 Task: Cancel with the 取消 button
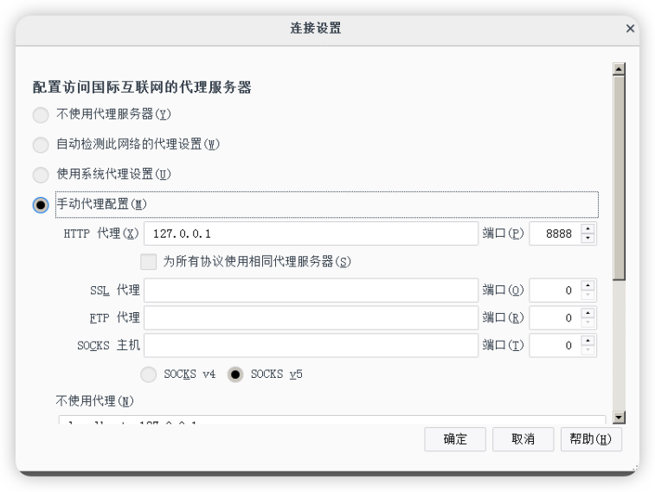523,439
